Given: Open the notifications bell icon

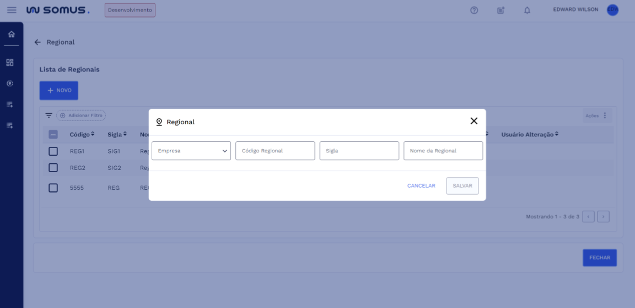Looking at the screenshot, I should tap(527, 10).
